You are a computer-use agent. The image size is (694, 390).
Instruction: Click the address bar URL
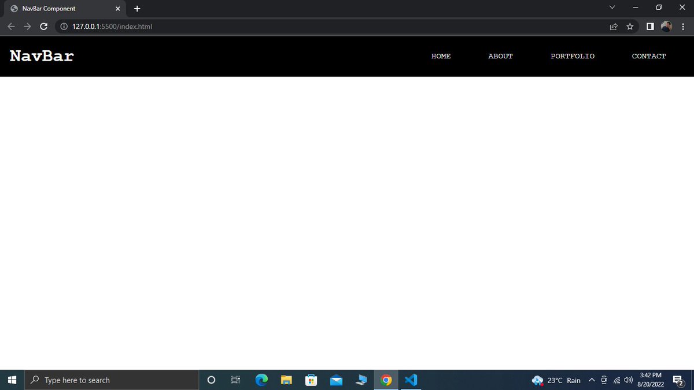click(112, 27)
